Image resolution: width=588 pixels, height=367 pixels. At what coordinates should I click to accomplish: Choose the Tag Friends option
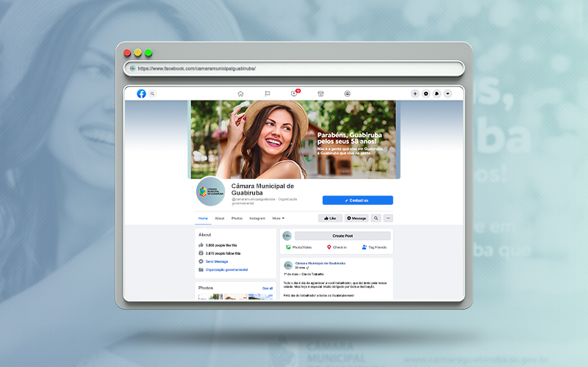pos(374,247)
